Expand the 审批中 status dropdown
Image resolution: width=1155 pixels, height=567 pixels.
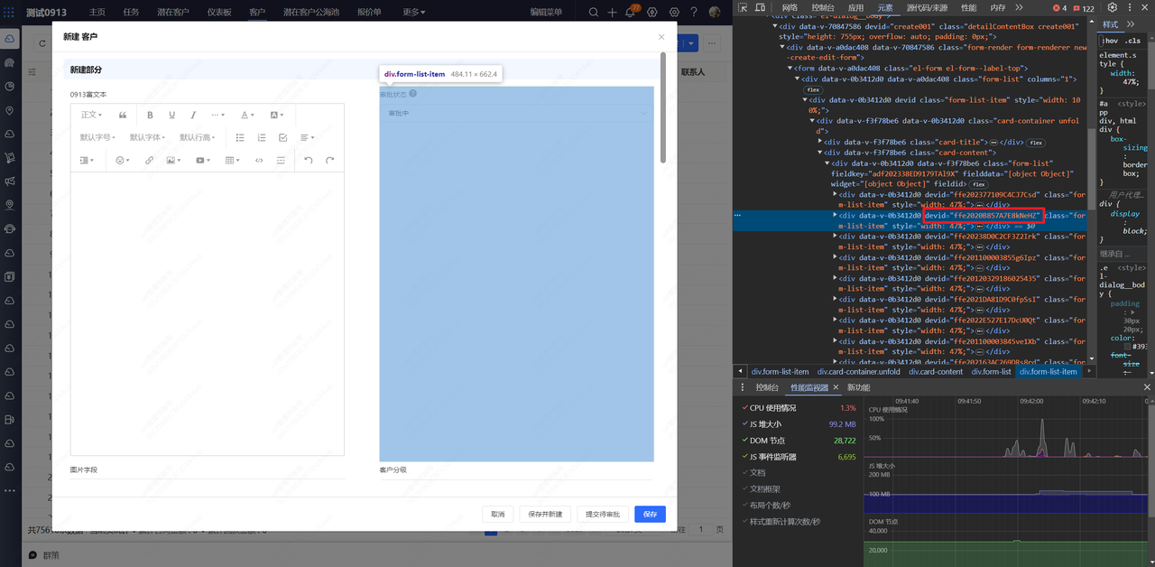[516, 114]
